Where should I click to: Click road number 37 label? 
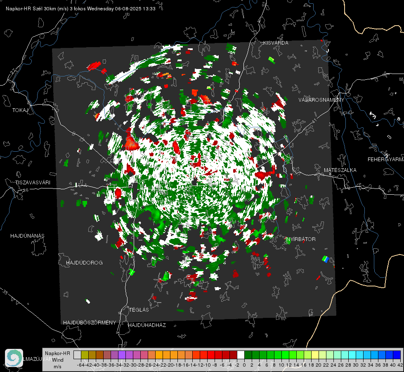point(13,72)
